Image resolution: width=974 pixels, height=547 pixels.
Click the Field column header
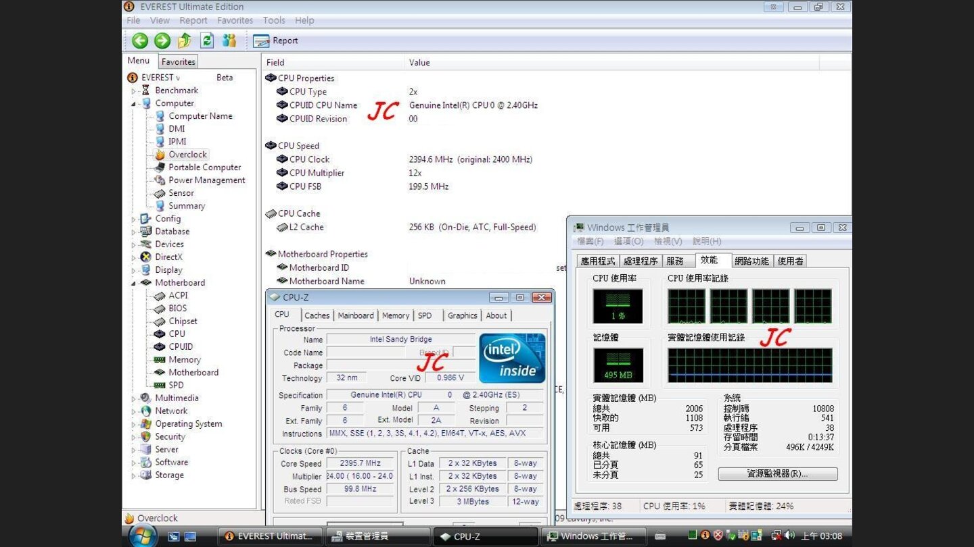click(x=333, y=62)
